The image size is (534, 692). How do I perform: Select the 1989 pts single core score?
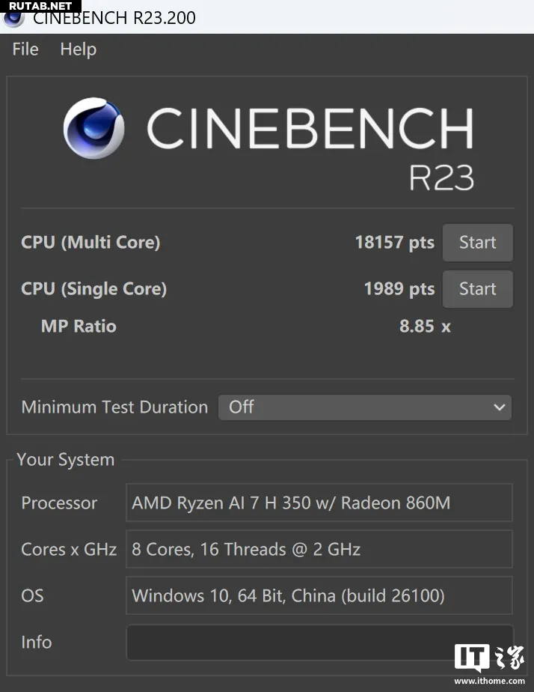click(399, 288)
